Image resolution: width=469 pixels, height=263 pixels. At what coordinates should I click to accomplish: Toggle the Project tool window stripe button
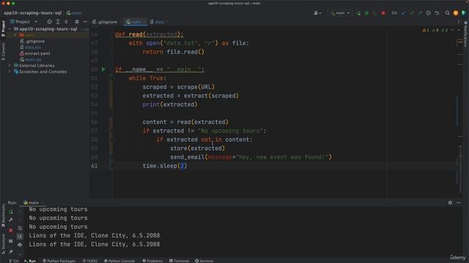[x=3, y=28]
